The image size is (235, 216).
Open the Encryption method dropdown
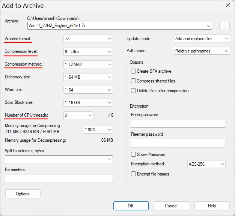click(x=206, y=164)
